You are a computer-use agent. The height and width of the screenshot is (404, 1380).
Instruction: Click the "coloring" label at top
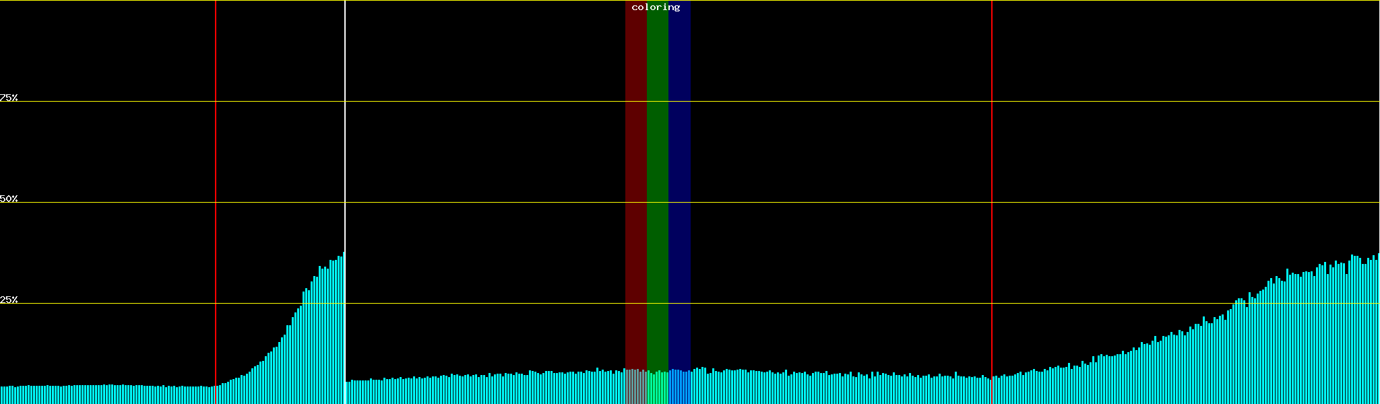tap(656, 7)
